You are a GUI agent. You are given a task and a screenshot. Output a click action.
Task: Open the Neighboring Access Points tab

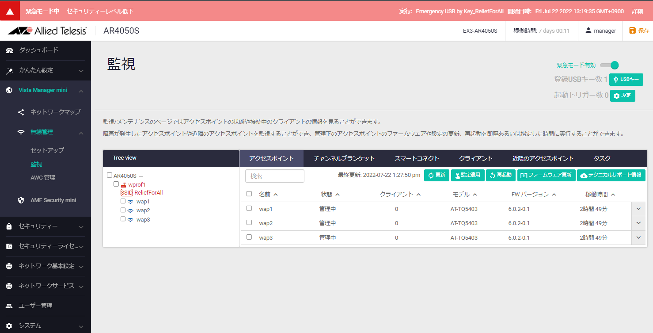[x=543, y=158]
